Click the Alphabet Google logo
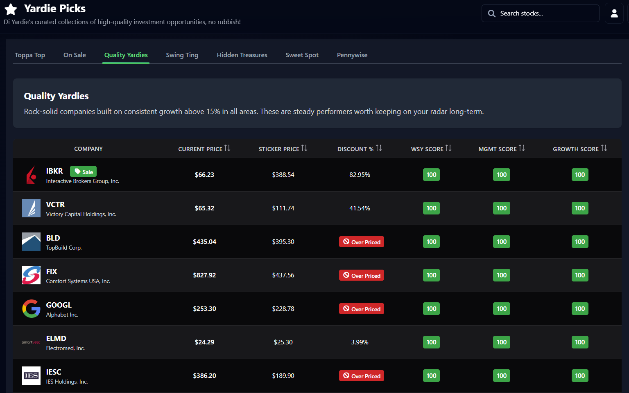The height and width of the screenshot is (393, 629). coord(31,309)
